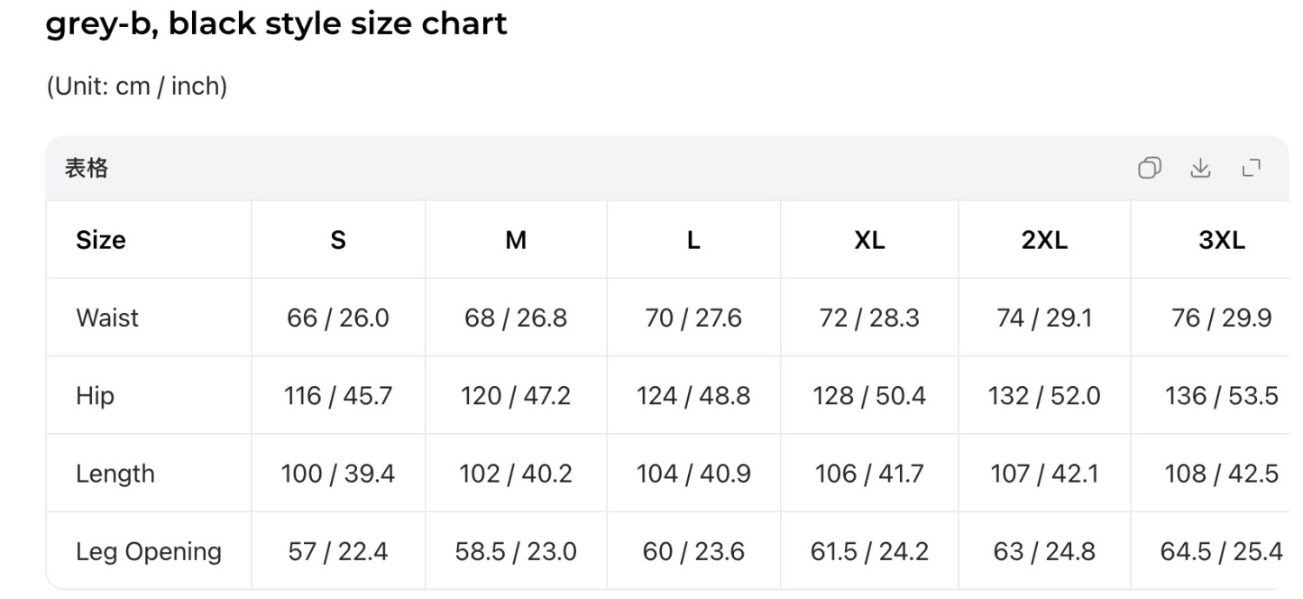The width and height of the screenshot is (1303, 599).
Task: Click the Length row label
Action: point(115,474)
